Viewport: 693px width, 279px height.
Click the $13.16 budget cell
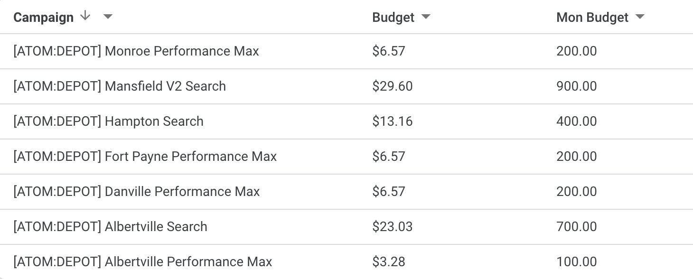coord(393,121)
